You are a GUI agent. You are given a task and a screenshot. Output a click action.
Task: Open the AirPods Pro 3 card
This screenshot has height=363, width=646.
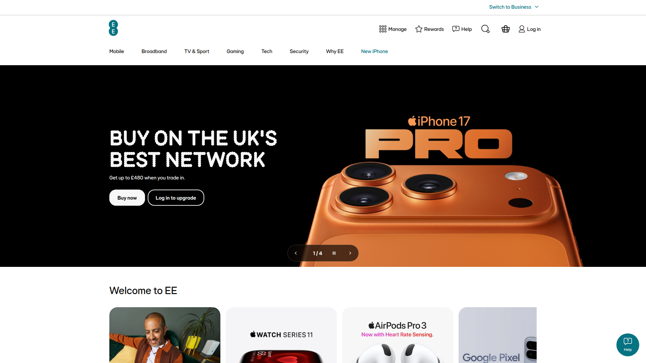(x=398, y=335)
